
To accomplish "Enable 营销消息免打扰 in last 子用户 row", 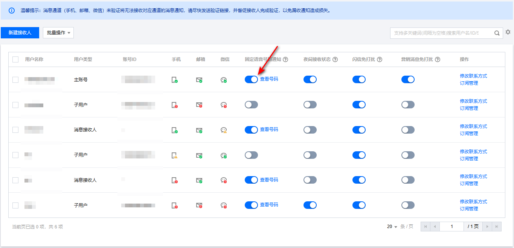I will tap(408, 205).
